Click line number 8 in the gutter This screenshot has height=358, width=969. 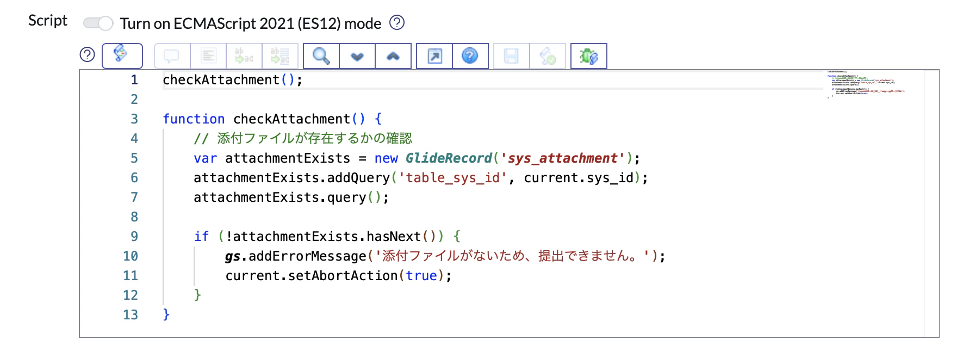(x=134, y=217)
